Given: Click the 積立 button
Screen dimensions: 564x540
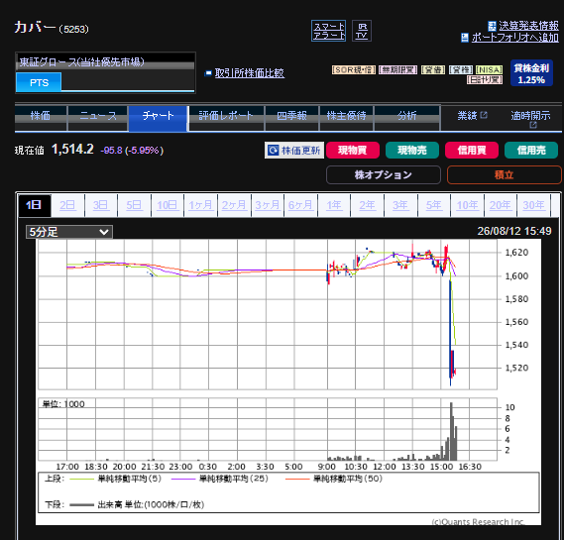Looking at the screenshot, I should 504,174.
